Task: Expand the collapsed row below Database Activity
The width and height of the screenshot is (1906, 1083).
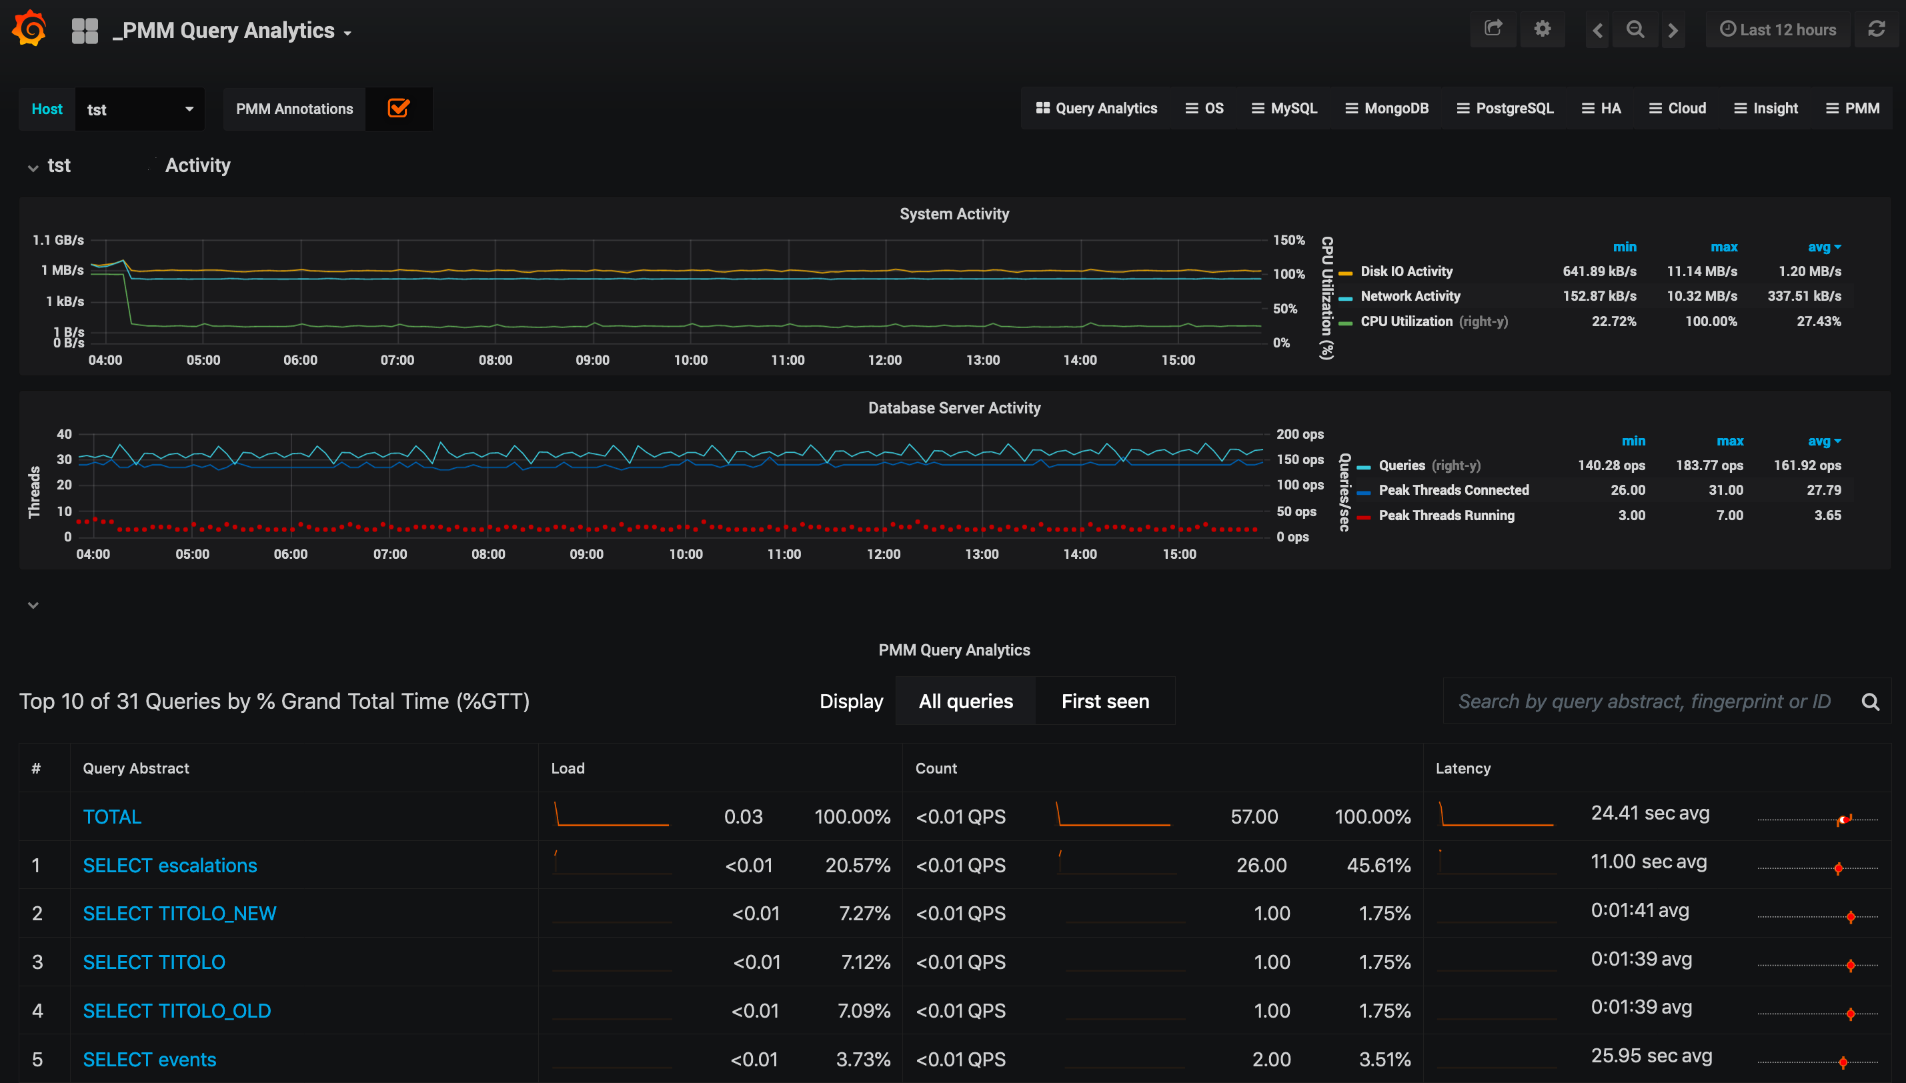Action: pos(33,606)
